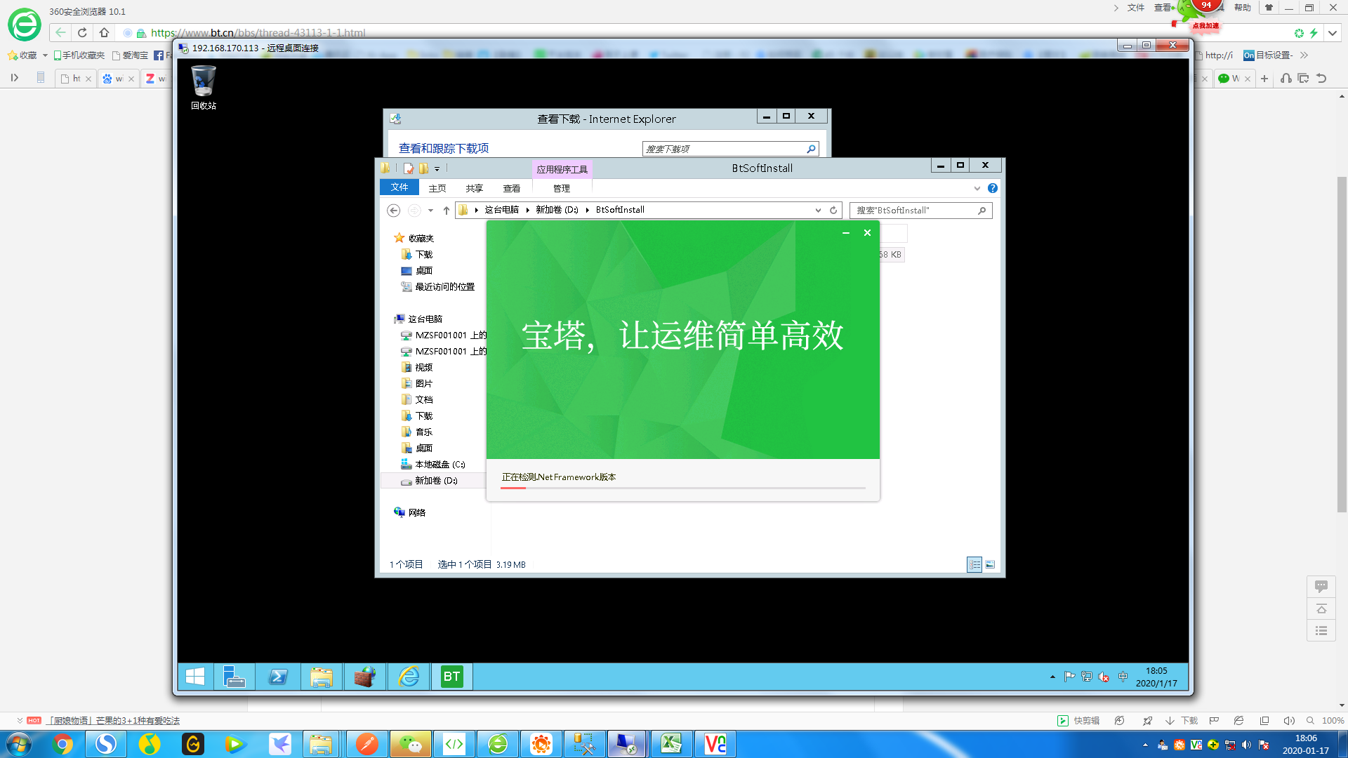
Task: Open the 下载 manager in browser status bar
Action: click(x=1182, y=721)
